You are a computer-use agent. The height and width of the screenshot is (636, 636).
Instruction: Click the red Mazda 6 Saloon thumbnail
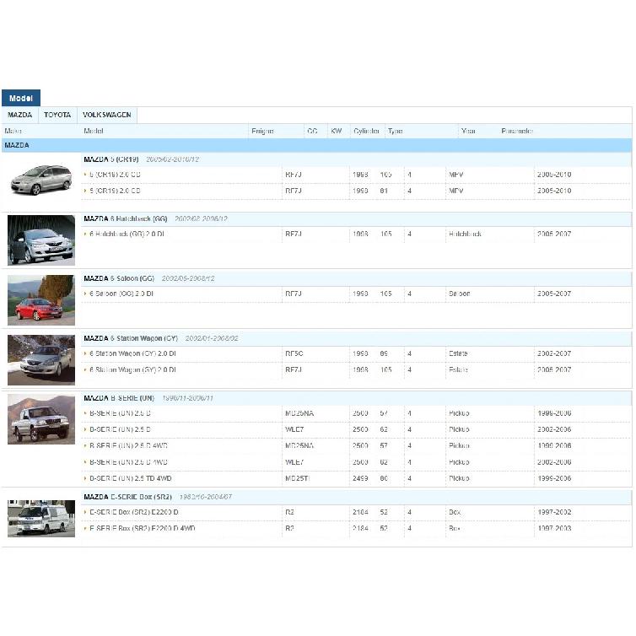41,300
